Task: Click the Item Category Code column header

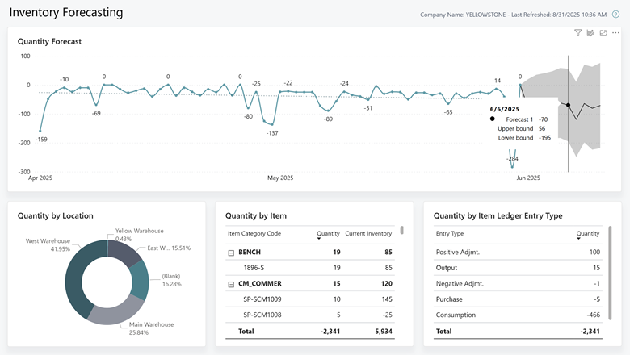Action: click(254, 234)
